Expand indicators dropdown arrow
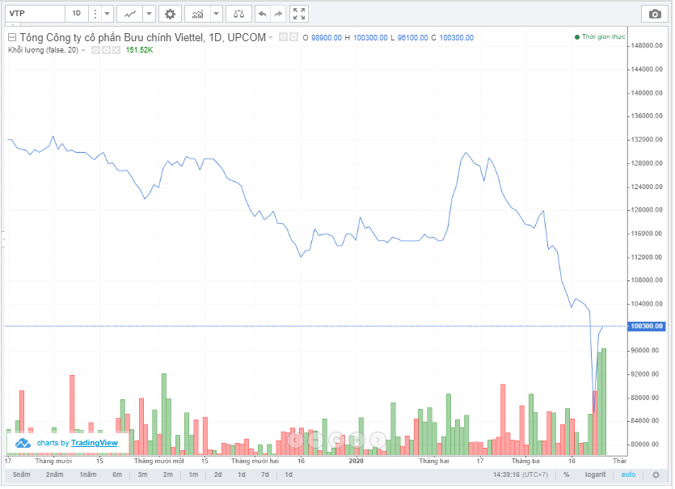This screenshot has width=675, height=489. click(217, 15)
